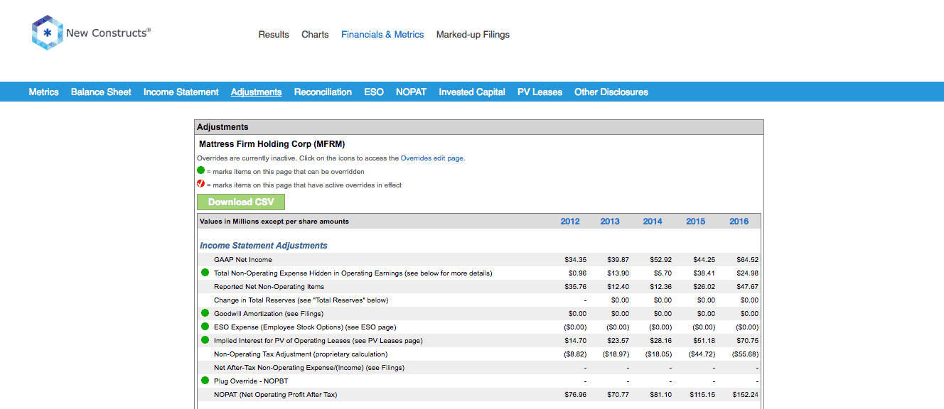Click the Values in Millions header text
This screenshot has height=409, width=944.
pyautogui.click(x=274, y=222)
